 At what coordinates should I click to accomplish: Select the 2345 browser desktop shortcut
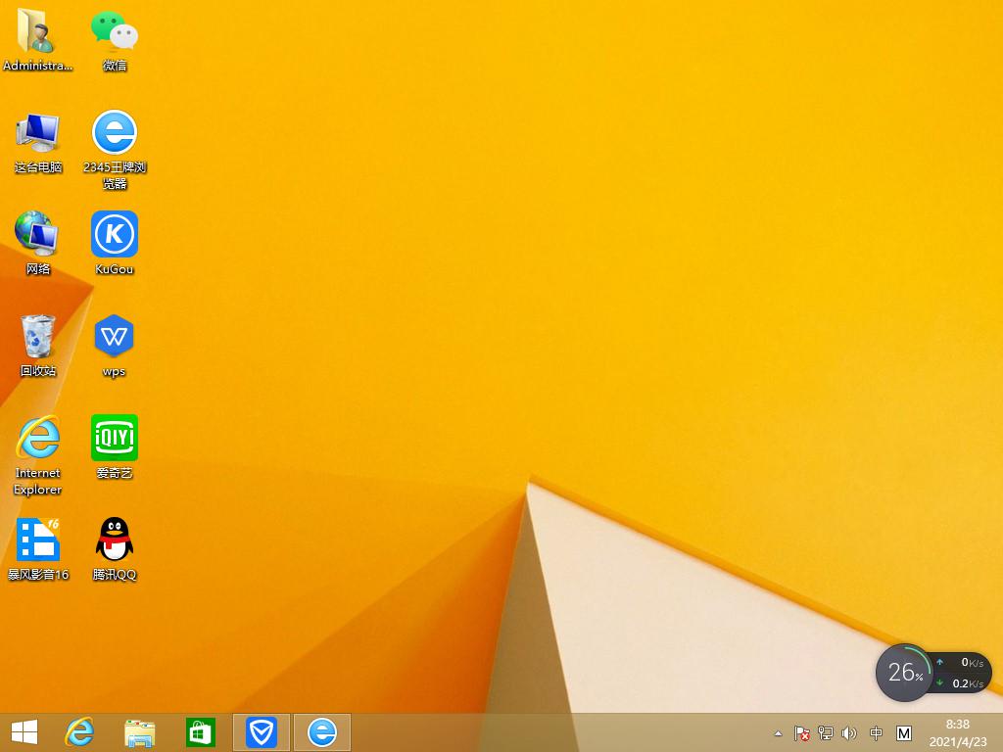(x=115, y=133)
